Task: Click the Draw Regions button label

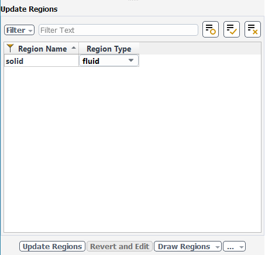Action: (184, 246)
